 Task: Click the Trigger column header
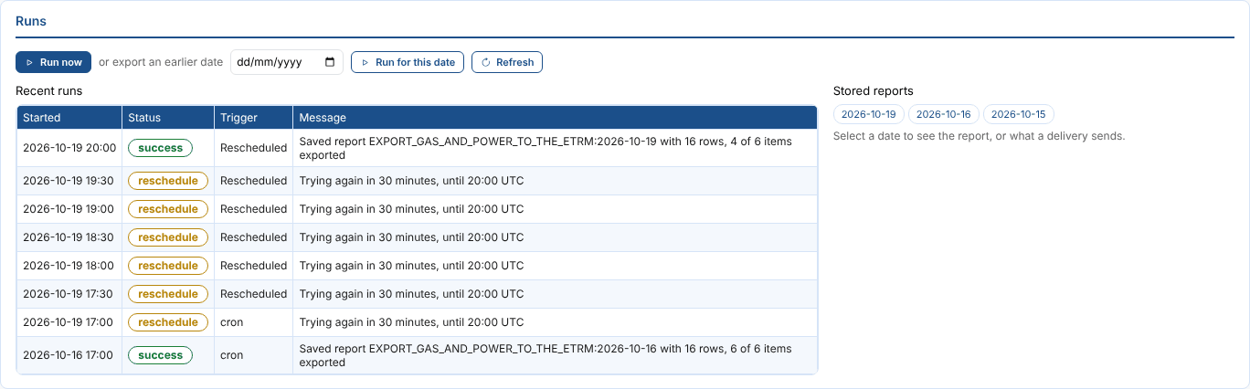coord(253,118)
